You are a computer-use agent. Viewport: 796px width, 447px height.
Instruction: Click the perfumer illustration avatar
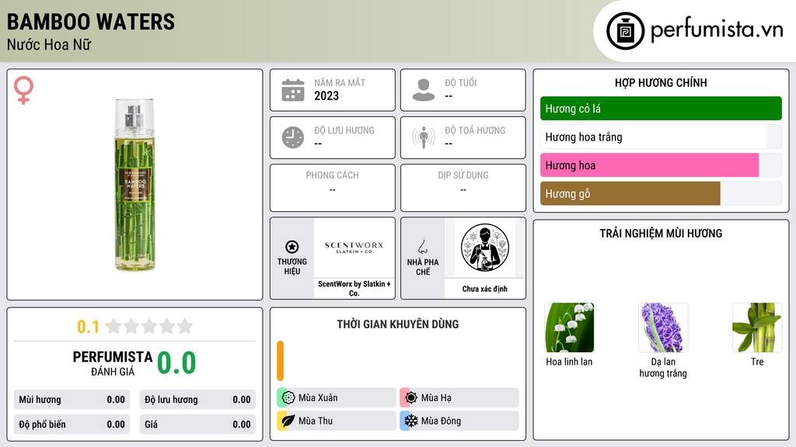pos(485,248)
